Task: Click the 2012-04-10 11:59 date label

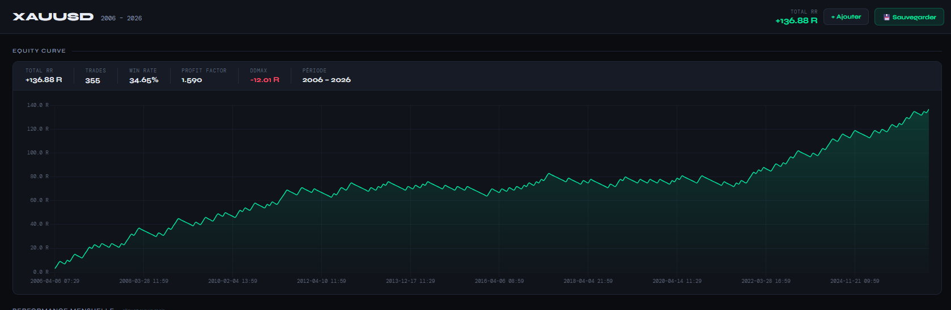Action: tap(321, 281)
